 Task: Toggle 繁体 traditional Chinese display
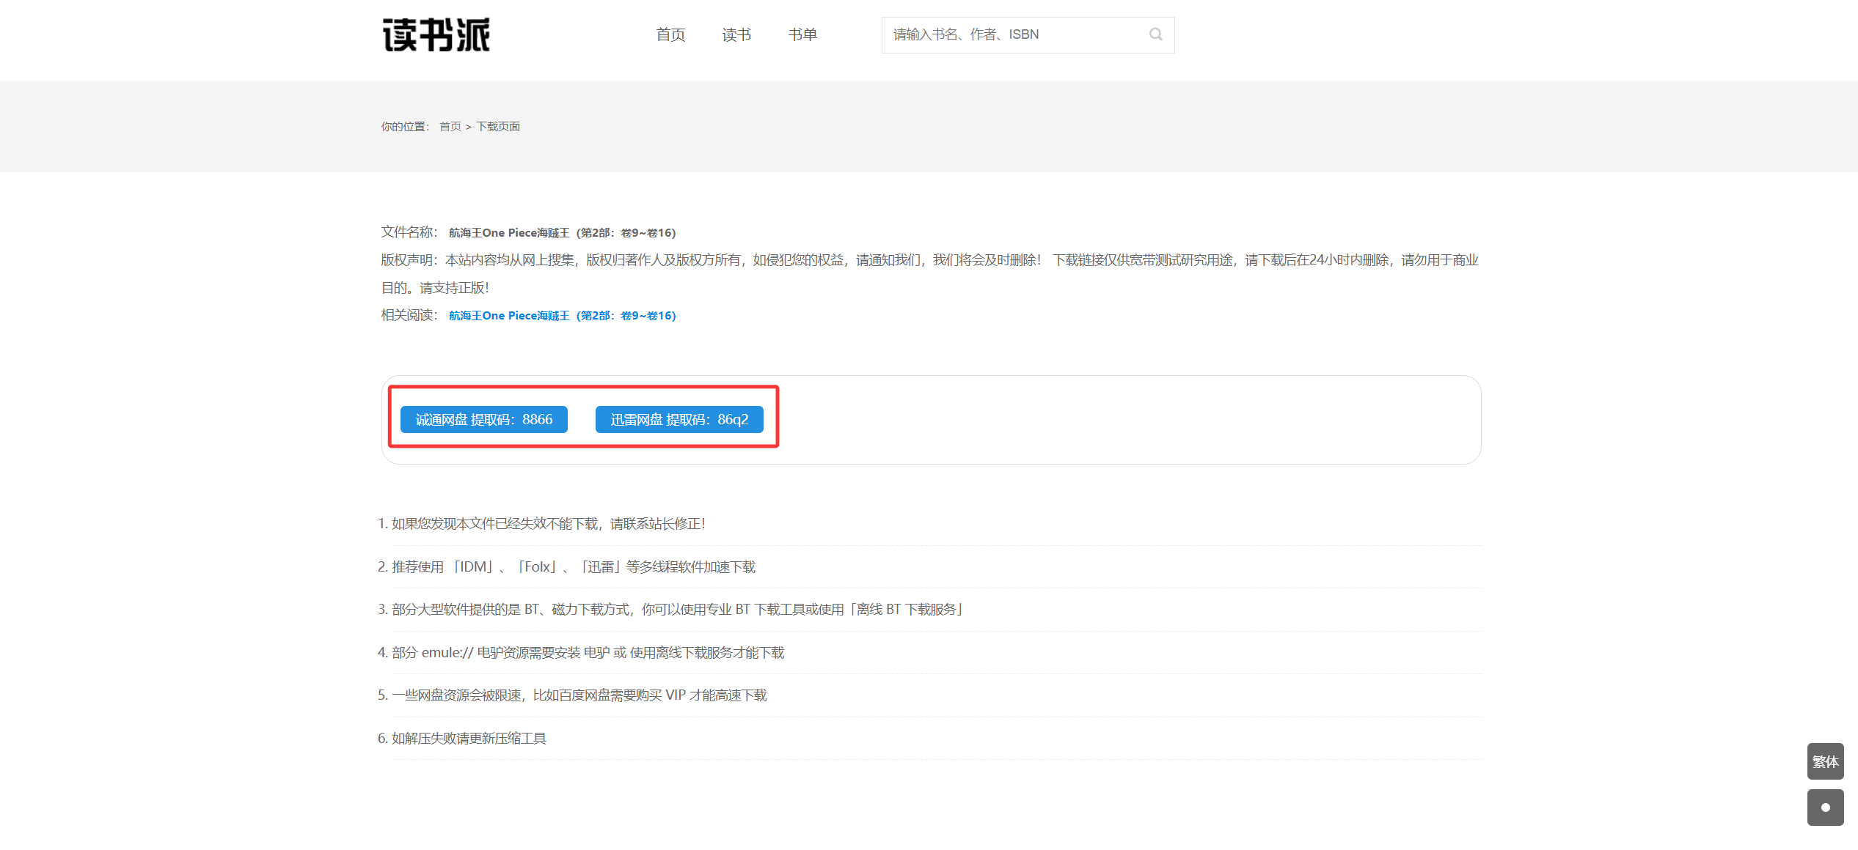1825,761
